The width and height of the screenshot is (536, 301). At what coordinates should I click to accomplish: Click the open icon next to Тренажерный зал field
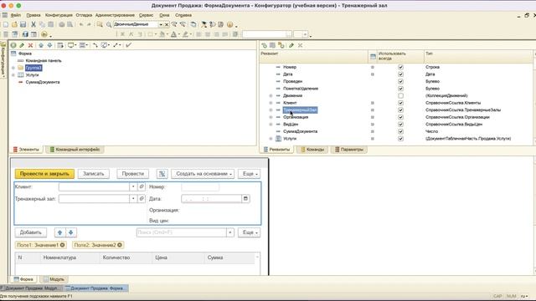(x=142, y=199)
